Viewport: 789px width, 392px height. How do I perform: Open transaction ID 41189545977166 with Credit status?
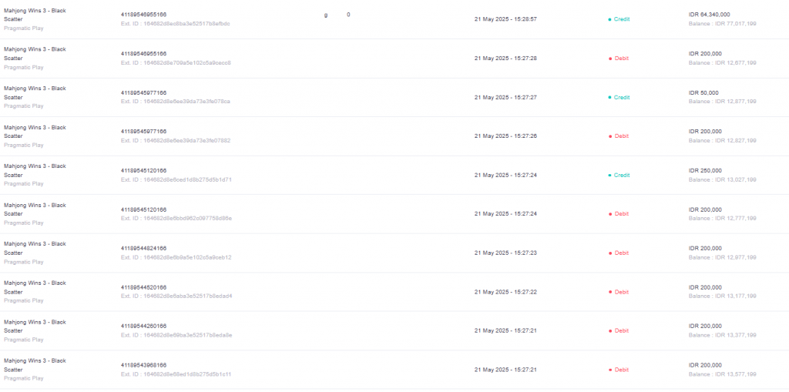[x=143, y=92]
